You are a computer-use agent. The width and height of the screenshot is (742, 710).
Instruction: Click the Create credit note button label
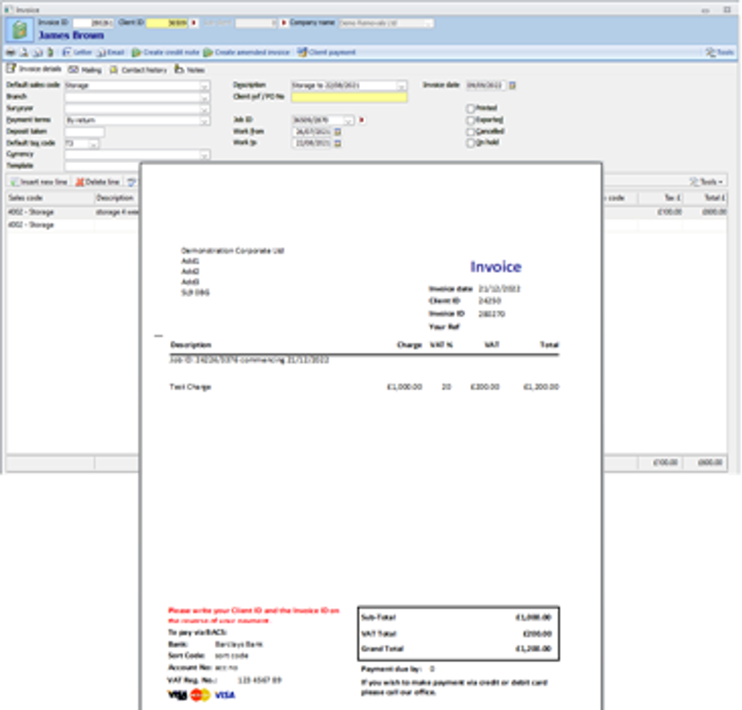171,53
